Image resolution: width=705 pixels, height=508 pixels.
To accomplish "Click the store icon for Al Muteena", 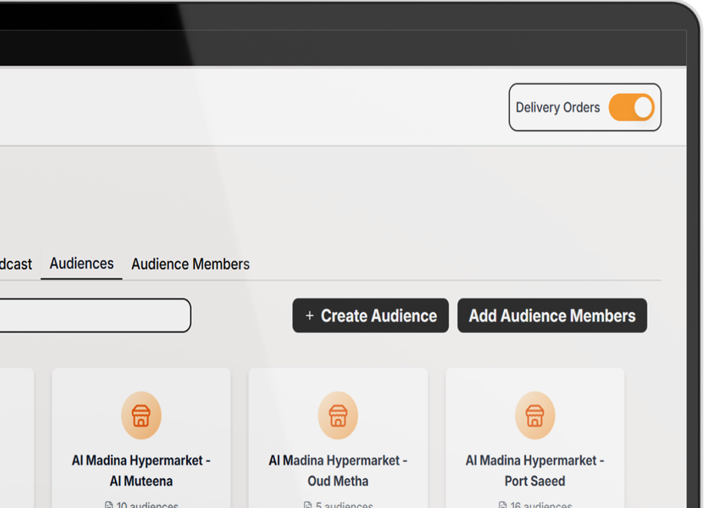I will (x=141, y=416).
